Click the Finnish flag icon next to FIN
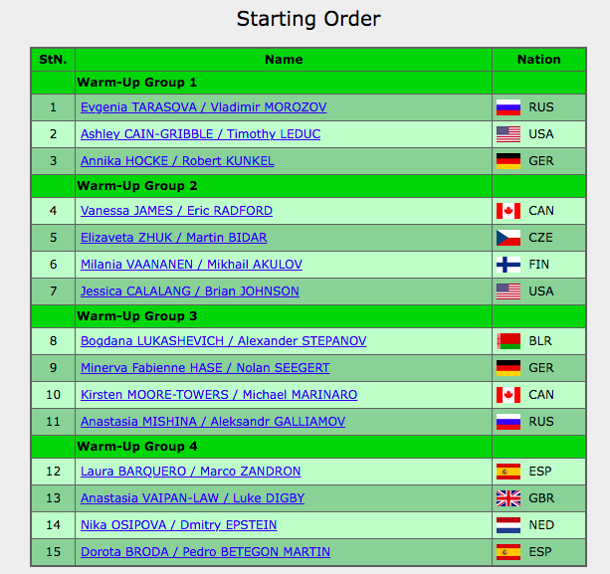The height and width of the screenshot is (574, 610). tap(508, 265)
